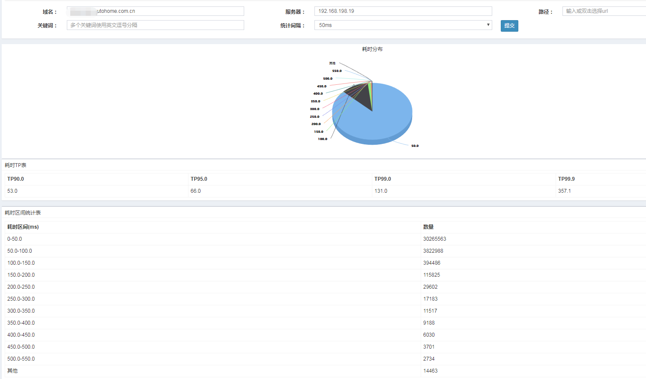Image resolution: width=646 pixels, height=379 pixels.
Task: Click the count 11517
Action: (x=431, y=311)
